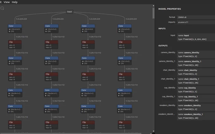The image size is (215, 134).
Task: Click the OUTPUTS section heading
Action: tap(163, 46)
